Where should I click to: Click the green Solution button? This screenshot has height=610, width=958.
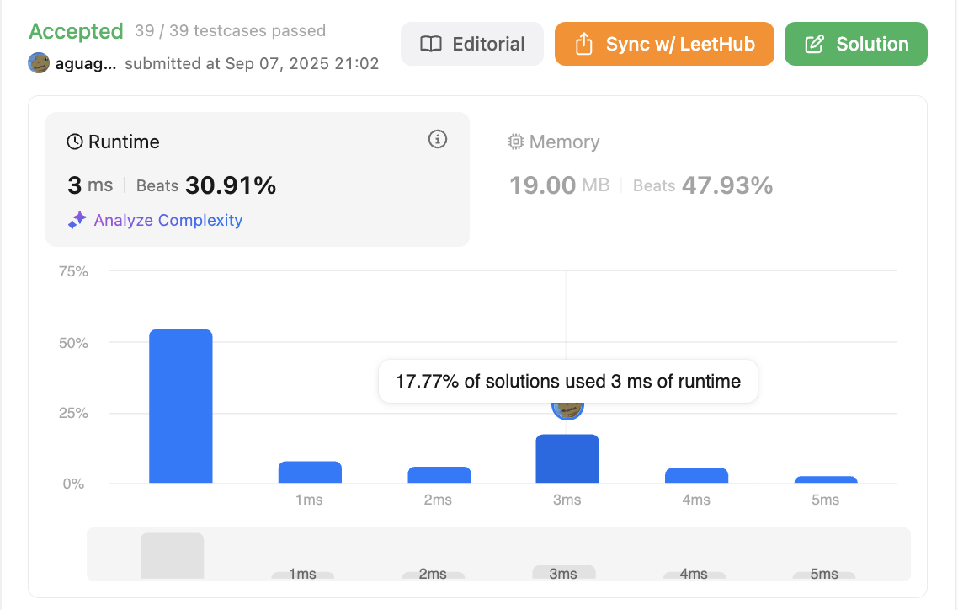point(855,44)
